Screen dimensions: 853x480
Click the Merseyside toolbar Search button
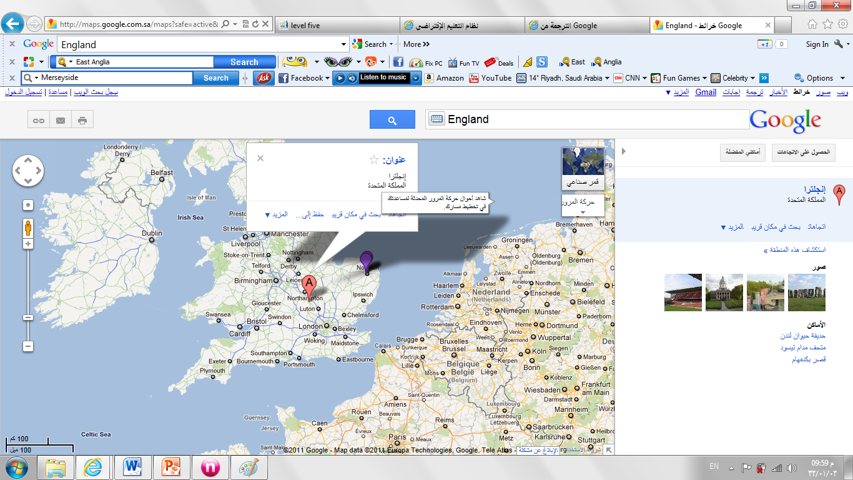click(x=215, y=78)
